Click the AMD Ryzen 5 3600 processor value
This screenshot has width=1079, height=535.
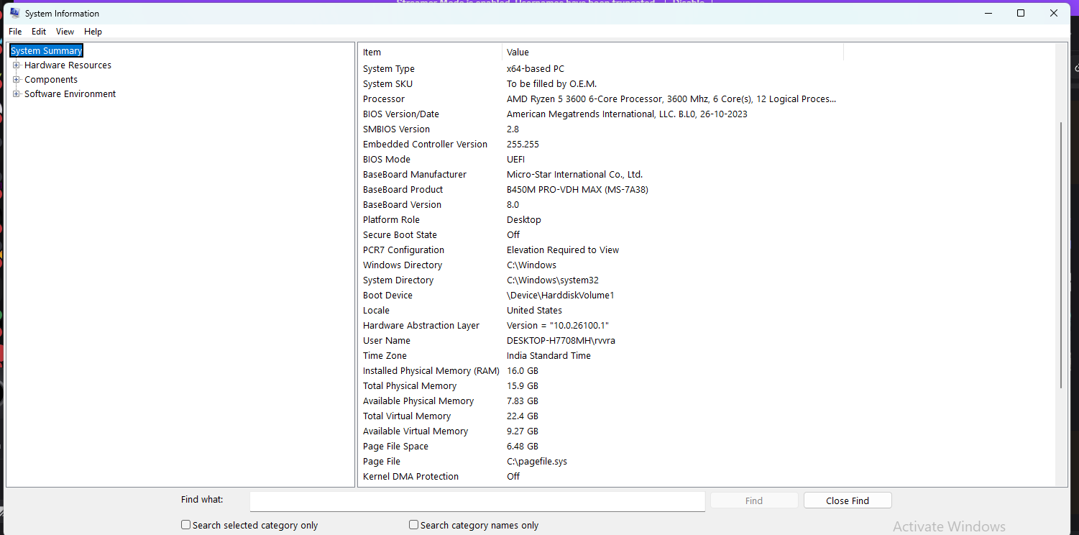pyautogui.click(x=671, y=99)
